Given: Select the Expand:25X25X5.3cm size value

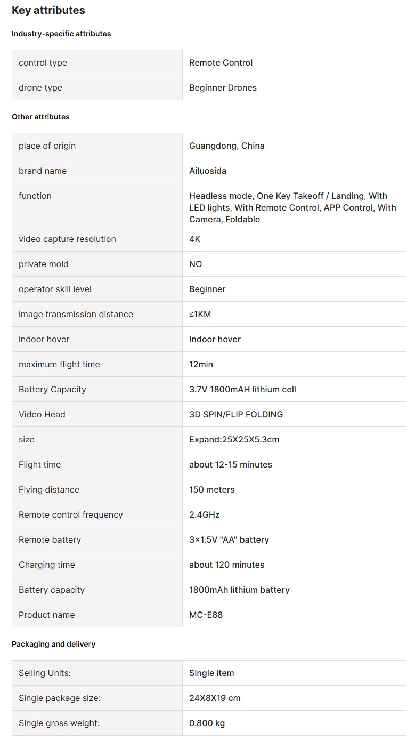Looking at the screenshot, I should point(234,439).
